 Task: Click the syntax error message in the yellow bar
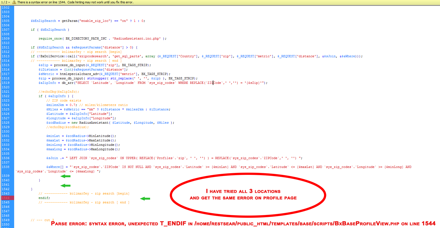pyautogui.click(x=75, y=2)
